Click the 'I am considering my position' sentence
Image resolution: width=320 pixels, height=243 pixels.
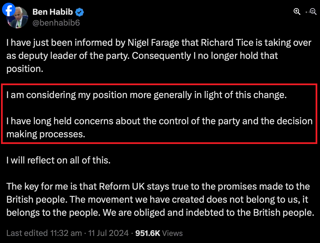[146, 95]
